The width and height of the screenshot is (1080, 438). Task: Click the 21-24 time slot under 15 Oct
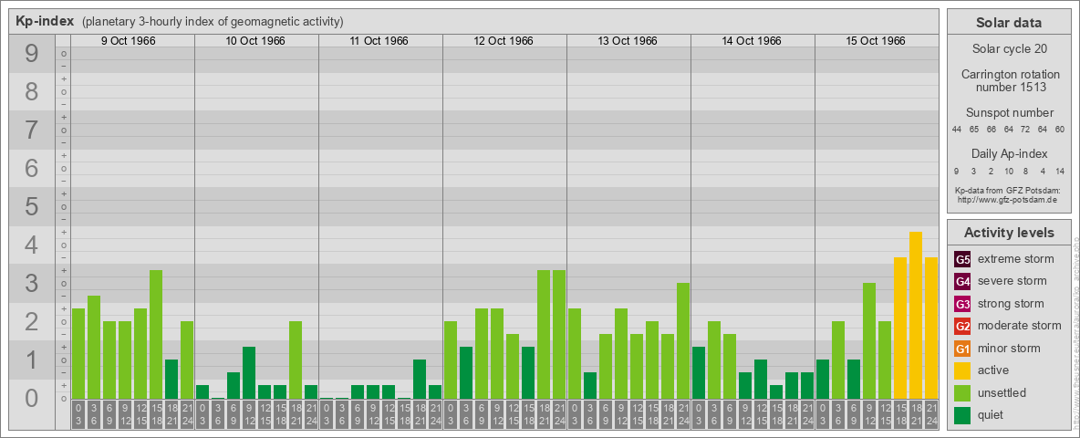931,414
